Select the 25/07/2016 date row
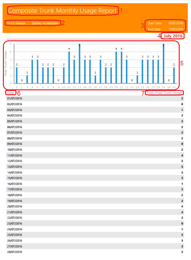This screenshot has width=191, height=260. coord(95,235)
